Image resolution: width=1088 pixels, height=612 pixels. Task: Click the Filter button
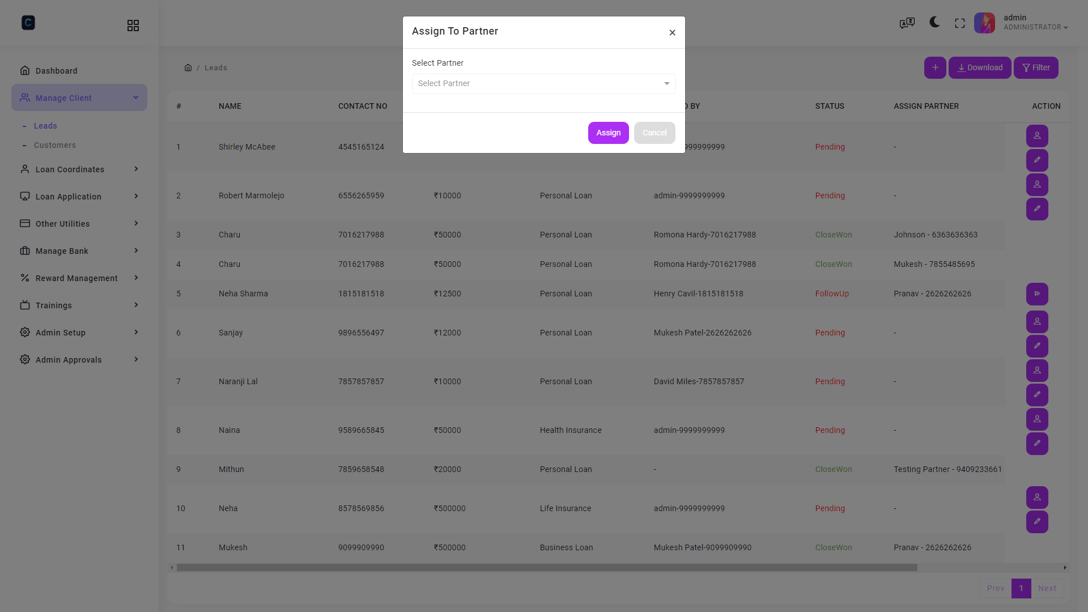point(1036,67)
